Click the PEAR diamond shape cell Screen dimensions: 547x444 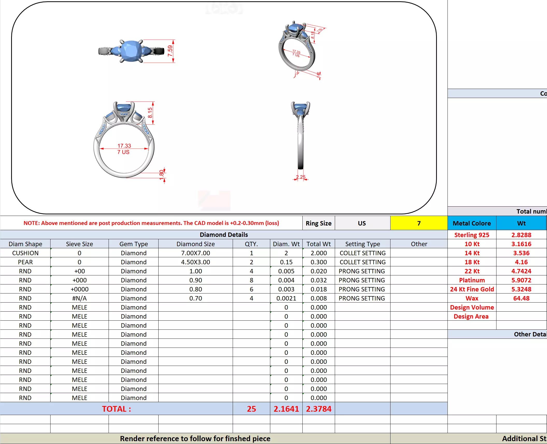click(25, 262)
